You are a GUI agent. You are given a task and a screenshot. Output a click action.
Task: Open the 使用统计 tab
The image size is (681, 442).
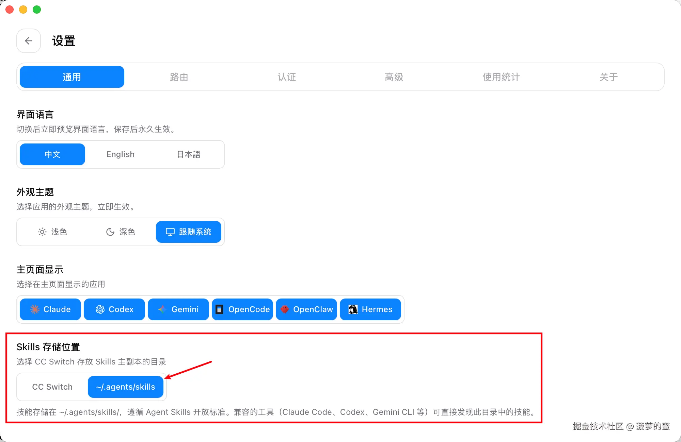501,77
